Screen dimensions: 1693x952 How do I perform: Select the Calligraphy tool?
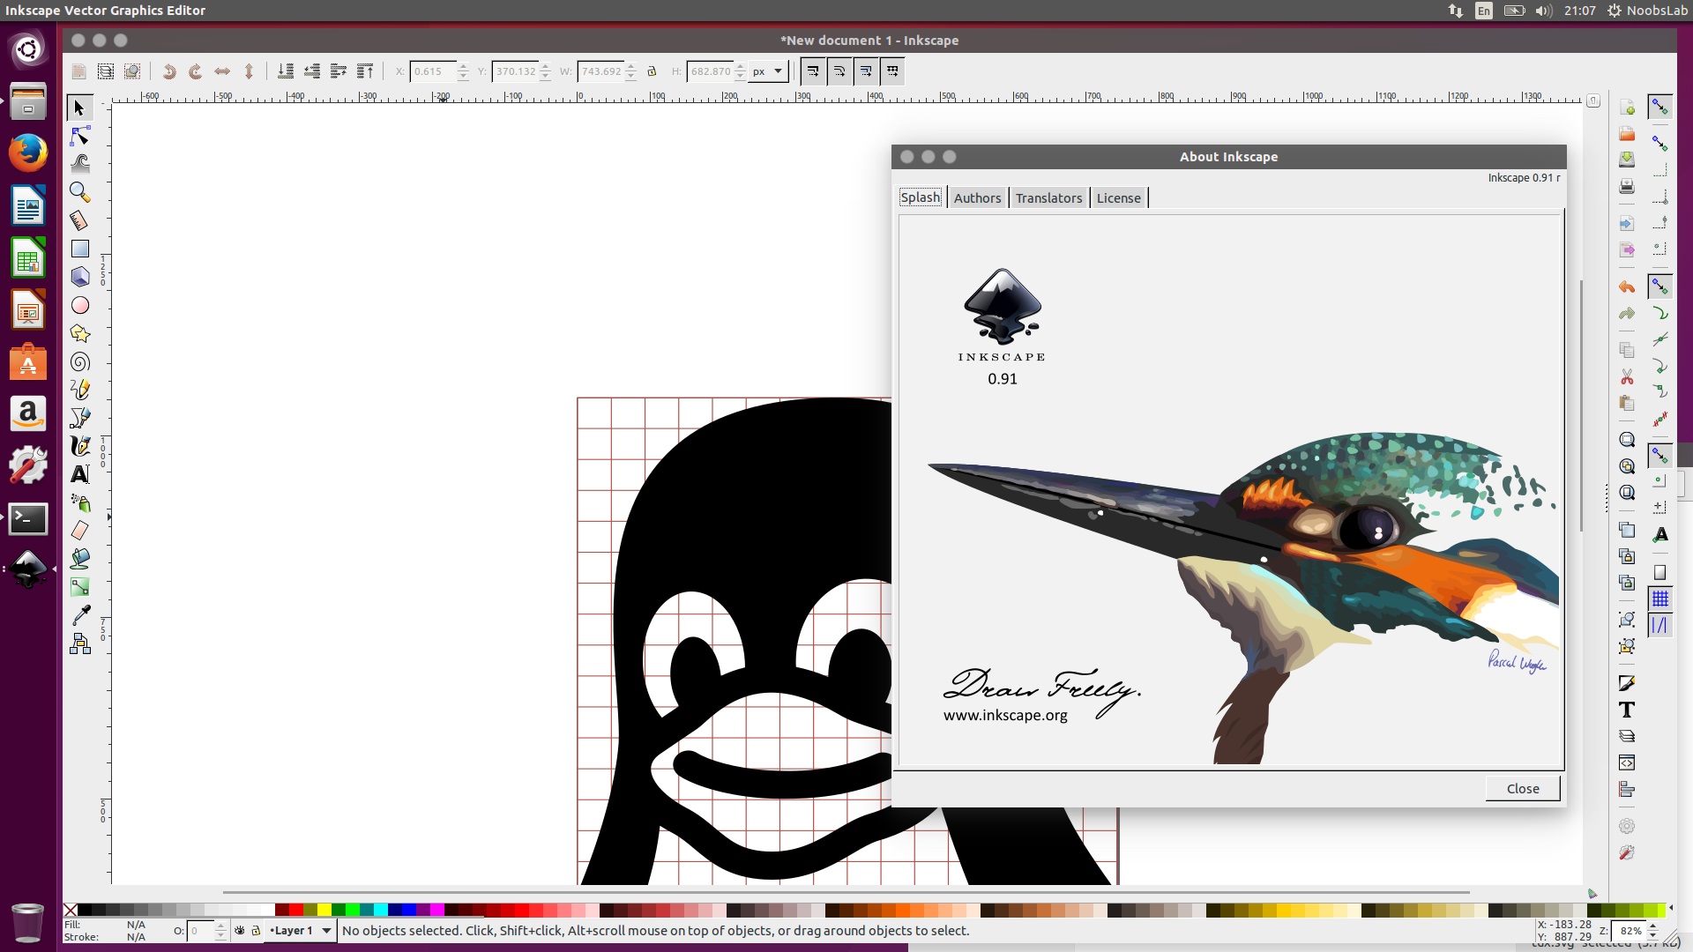click(x=80, y=446)
